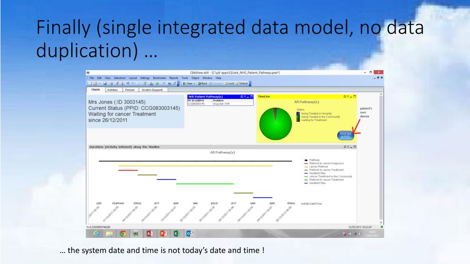470x264 pixels.
Task: Click Excel export icon in TimeLine caption
Action: point(348,96)
